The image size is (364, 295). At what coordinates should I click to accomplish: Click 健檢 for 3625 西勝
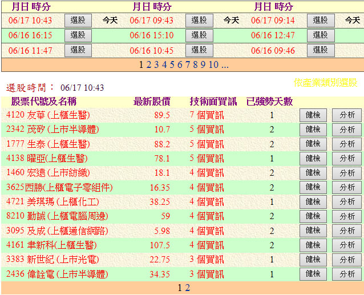coord(313,187)
